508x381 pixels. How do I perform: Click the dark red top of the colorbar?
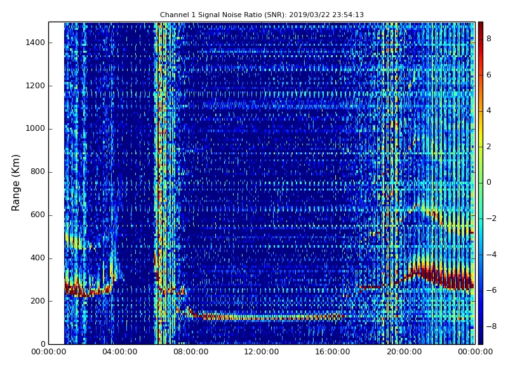point(481,27)
